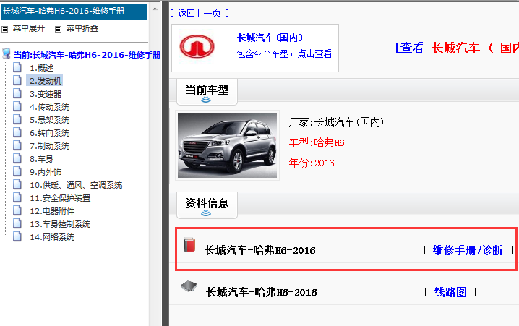Click the page icon beside 7.制动系统
519x326 pixels.
17,145
